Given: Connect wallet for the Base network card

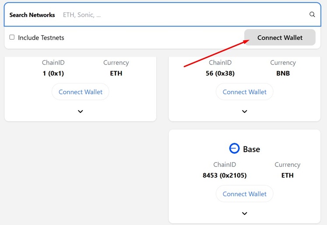Looking at the screenshot, I should pyautogui.click(x=244, y=194).
